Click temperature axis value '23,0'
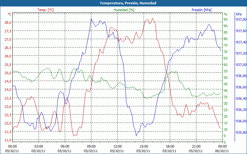247x154 pixels. [x=8, y=107]
